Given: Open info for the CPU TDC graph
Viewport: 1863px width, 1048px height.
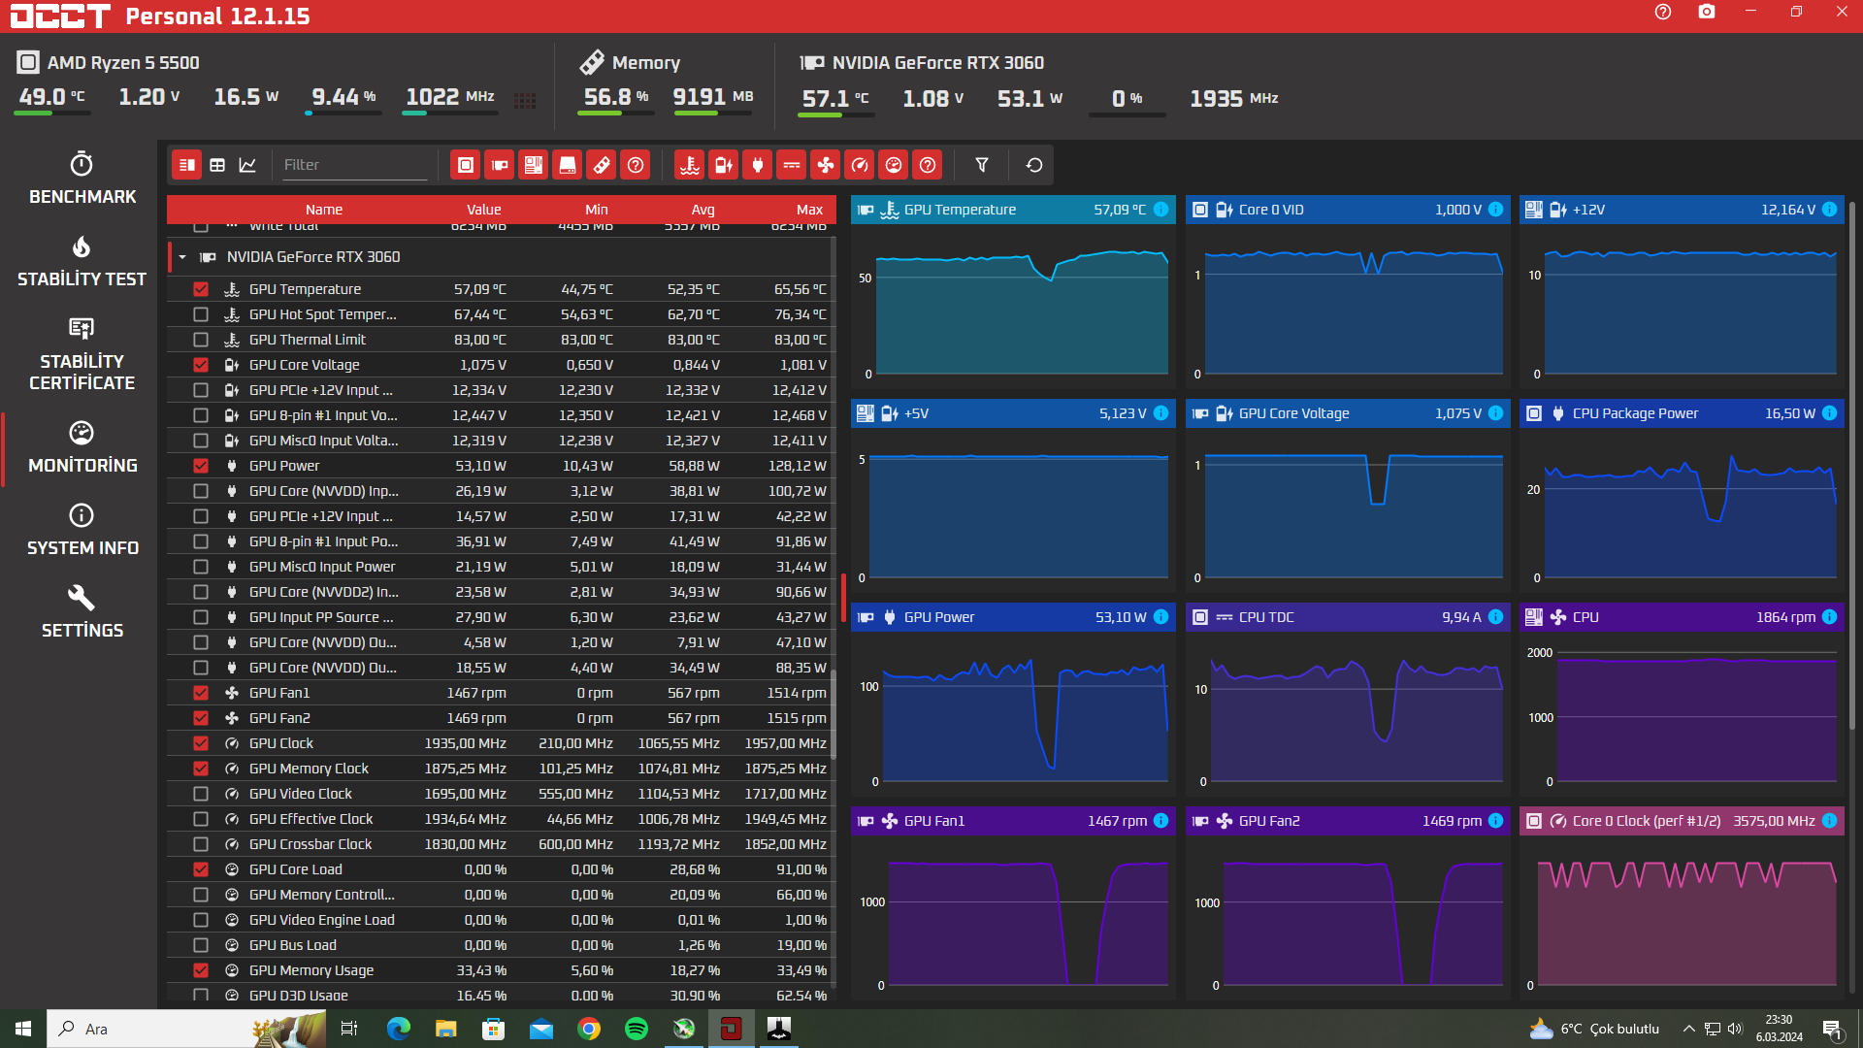Looking at the screenshot, I should (x=1495, y=617).
